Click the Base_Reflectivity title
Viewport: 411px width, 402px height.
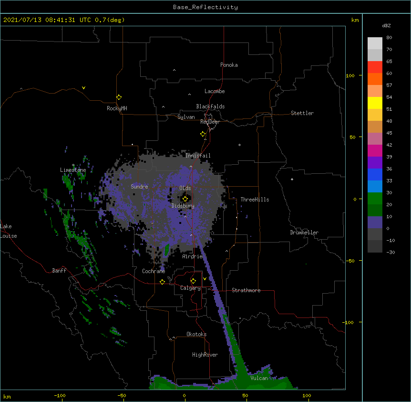coord(205,7)
